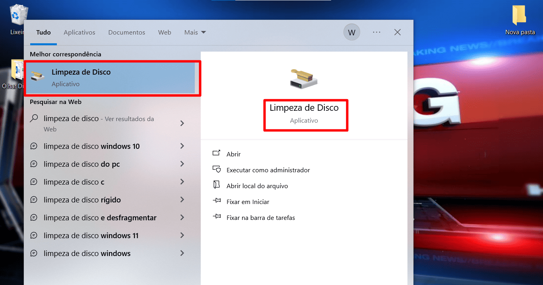This screenshot has height=285, width=543.
Task: Expand arrow for limpeza de disco rígido
Action: (182, 200)
